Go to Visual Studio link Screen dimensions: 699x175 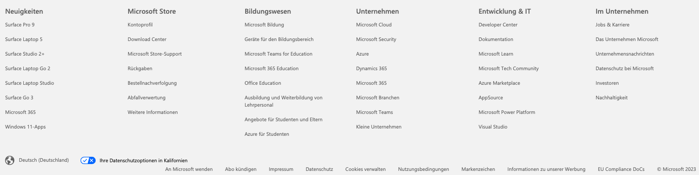click(x=493, y=127)
